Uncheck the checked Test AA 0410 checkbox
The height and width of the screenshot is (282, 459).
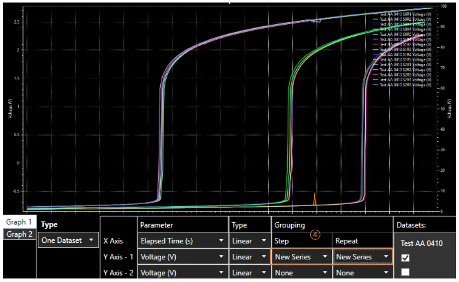click(x=405, y=258)
